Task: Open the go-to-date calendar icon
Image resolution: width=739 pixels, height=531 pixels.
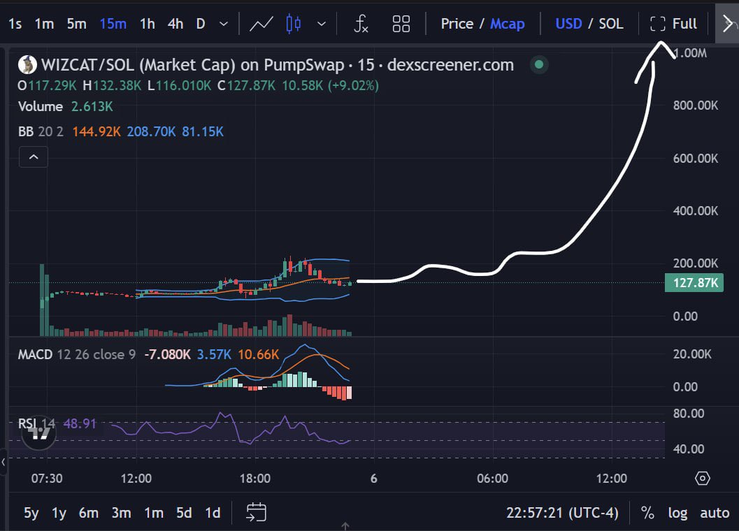Action: pyautogui.click(x=257, y=513)
